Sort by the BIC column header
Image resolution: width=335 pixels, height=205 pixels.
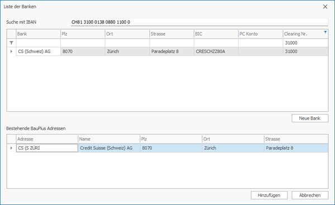click(x=216, y=34)
